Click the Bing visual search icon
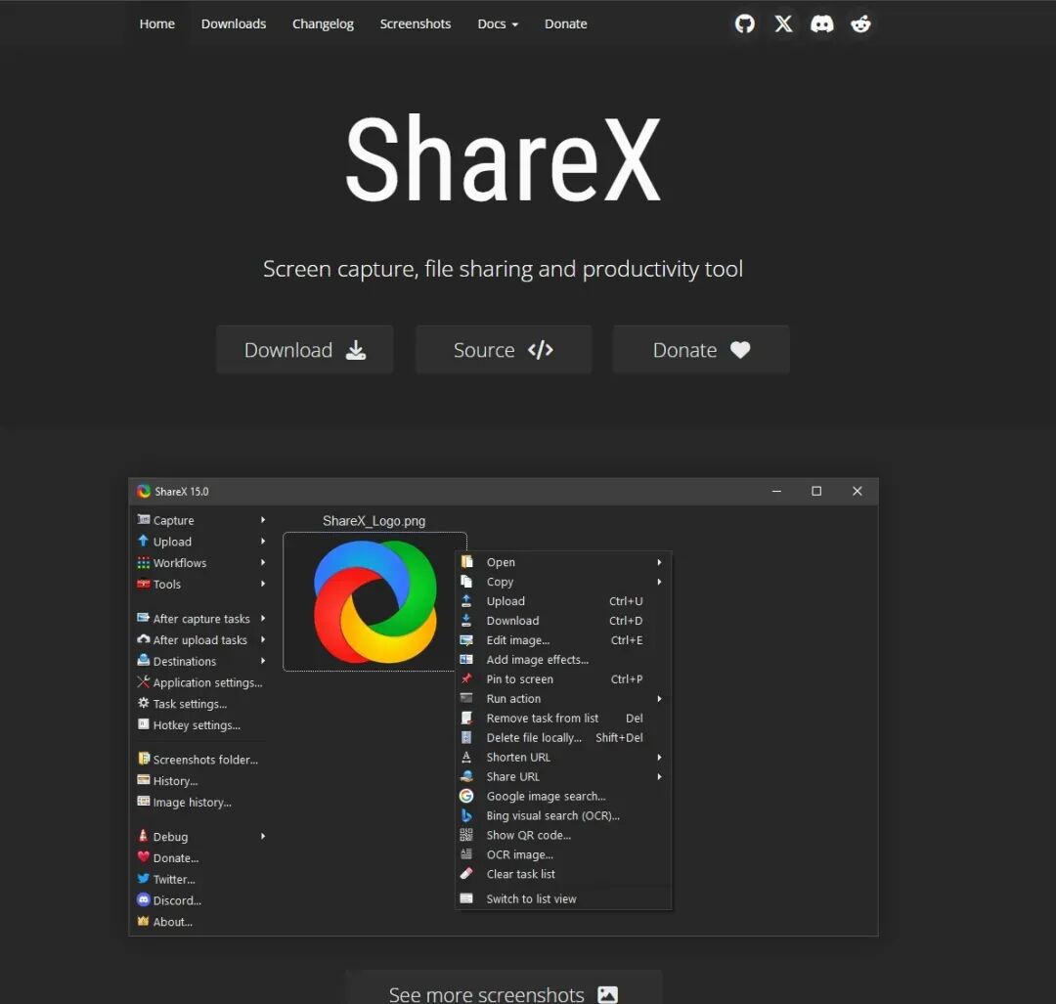Image resolution: width=1056 pixels, height=1004 pixels. pyautogui.click(x=466, y=815)
